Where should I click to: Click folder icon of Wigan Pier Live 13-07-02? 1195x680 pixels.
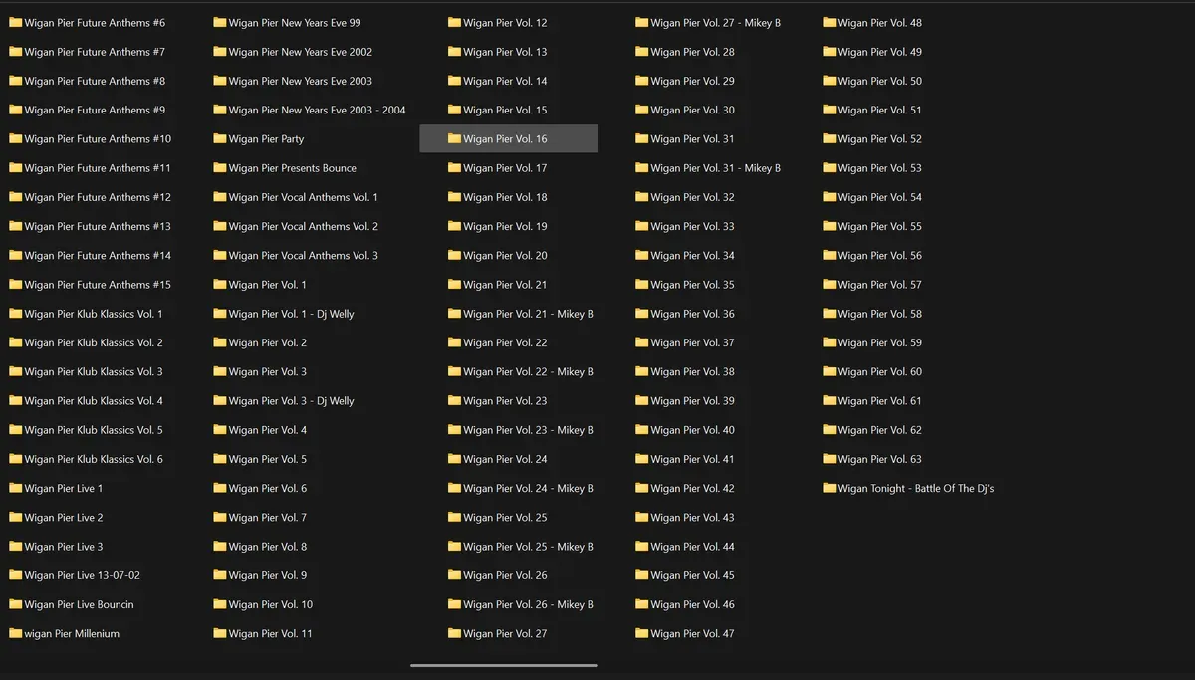pos(15,575)
